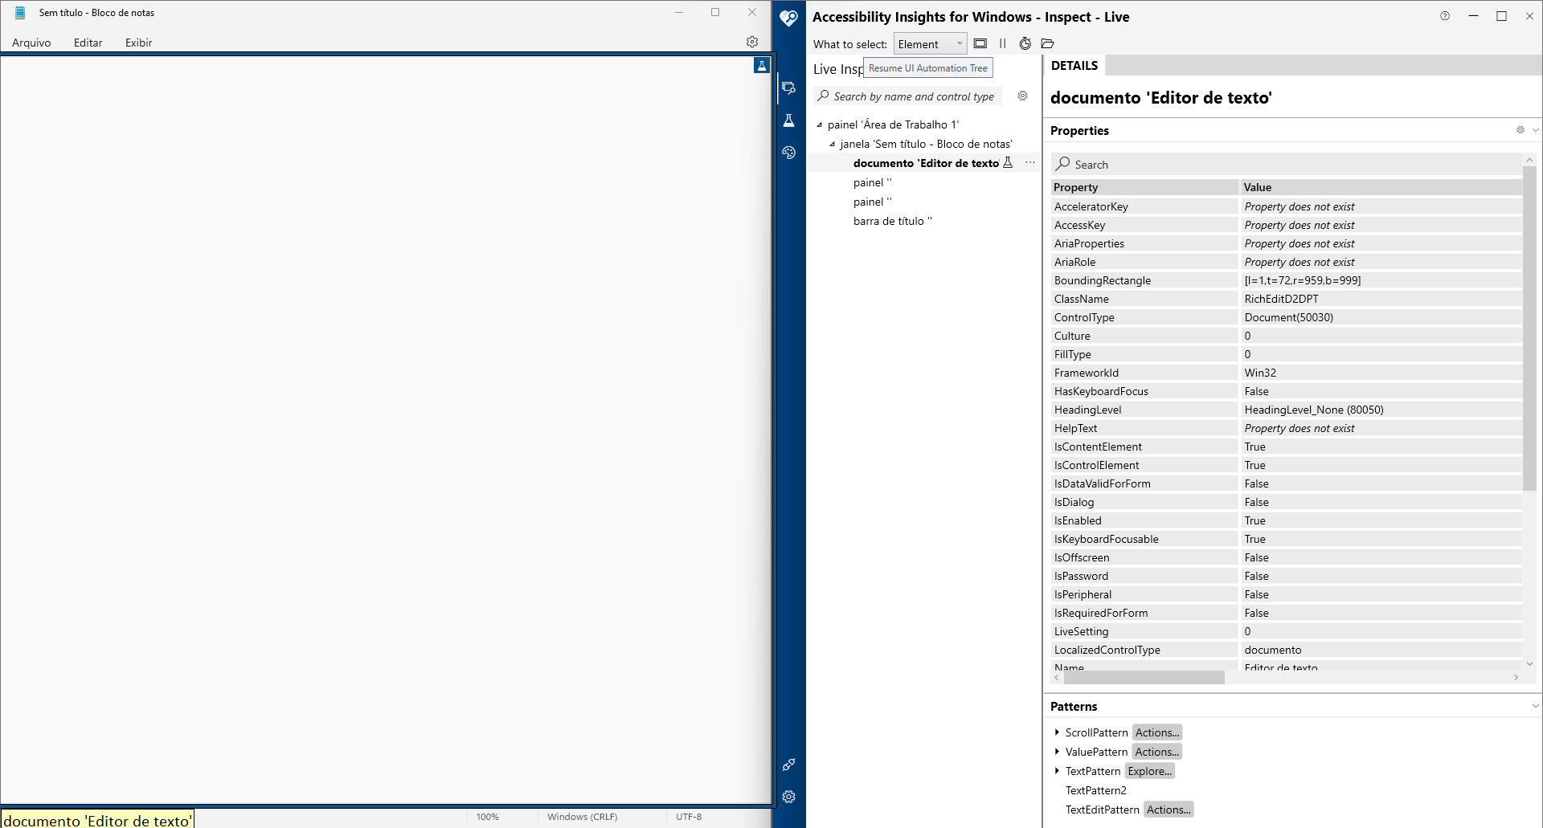
Task: Open the Color Contrast palette page
Action: coord(788,153)
